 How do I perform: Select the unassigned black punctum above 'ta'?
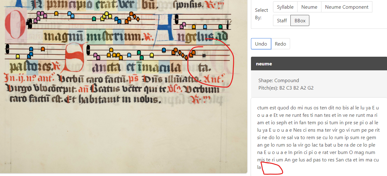click(204, 56)
